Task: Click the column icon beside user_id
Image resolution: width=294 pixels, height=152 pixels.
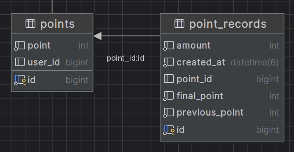Action: point(20,62)
